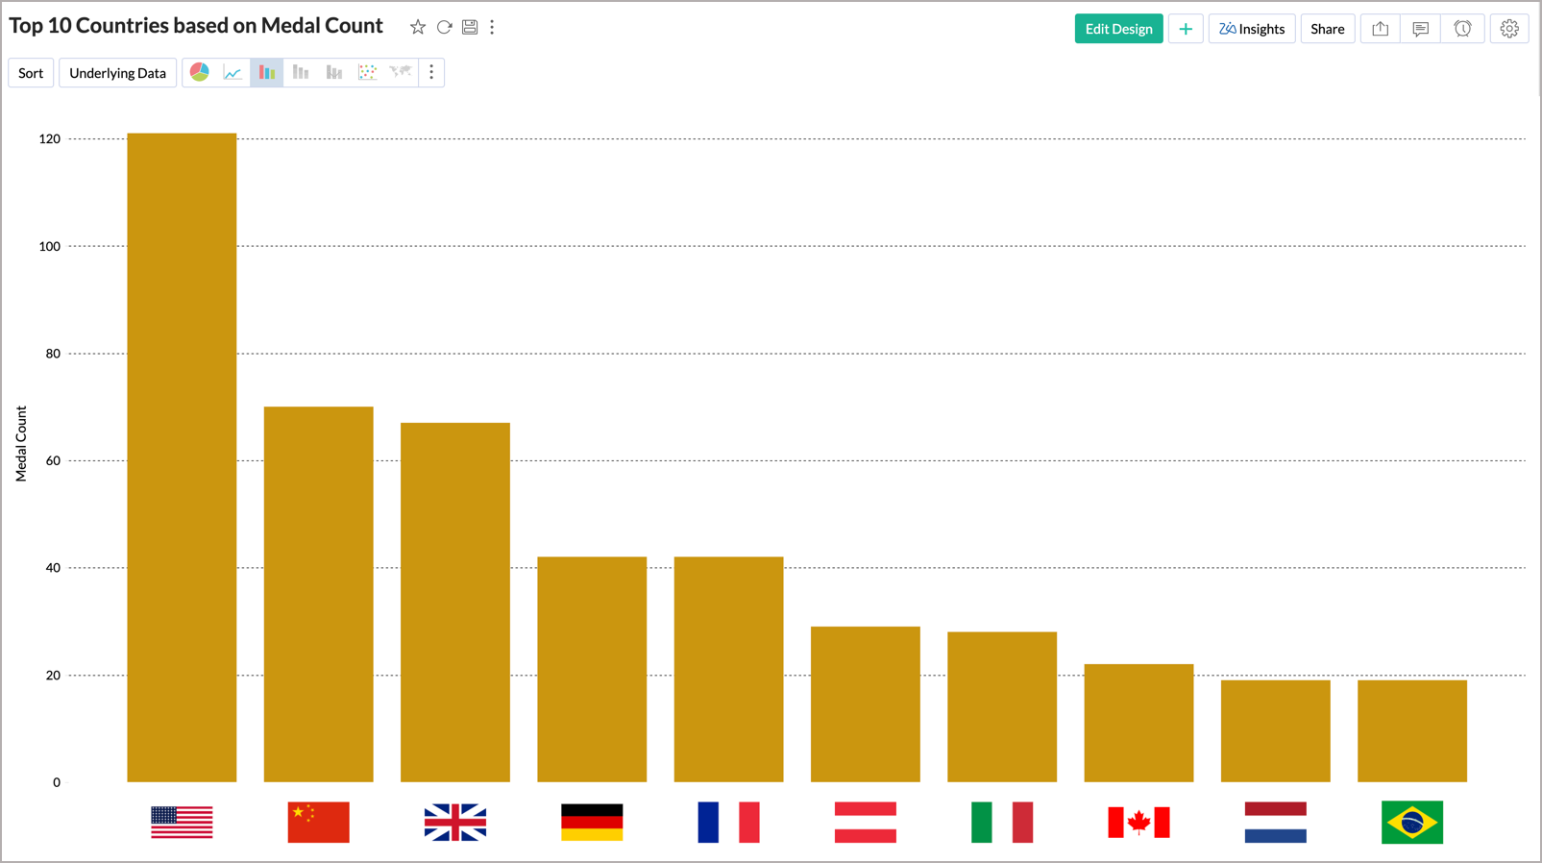
Task: Click the France flag icon
Action: coord(728,823)
